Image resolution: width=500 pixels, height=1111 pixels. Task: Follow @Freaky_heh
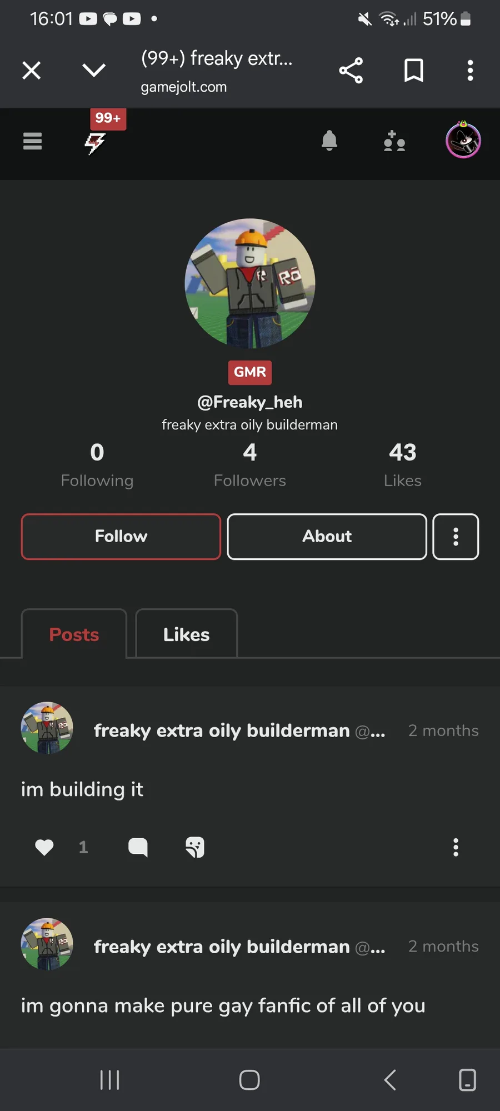pos(121,537)
